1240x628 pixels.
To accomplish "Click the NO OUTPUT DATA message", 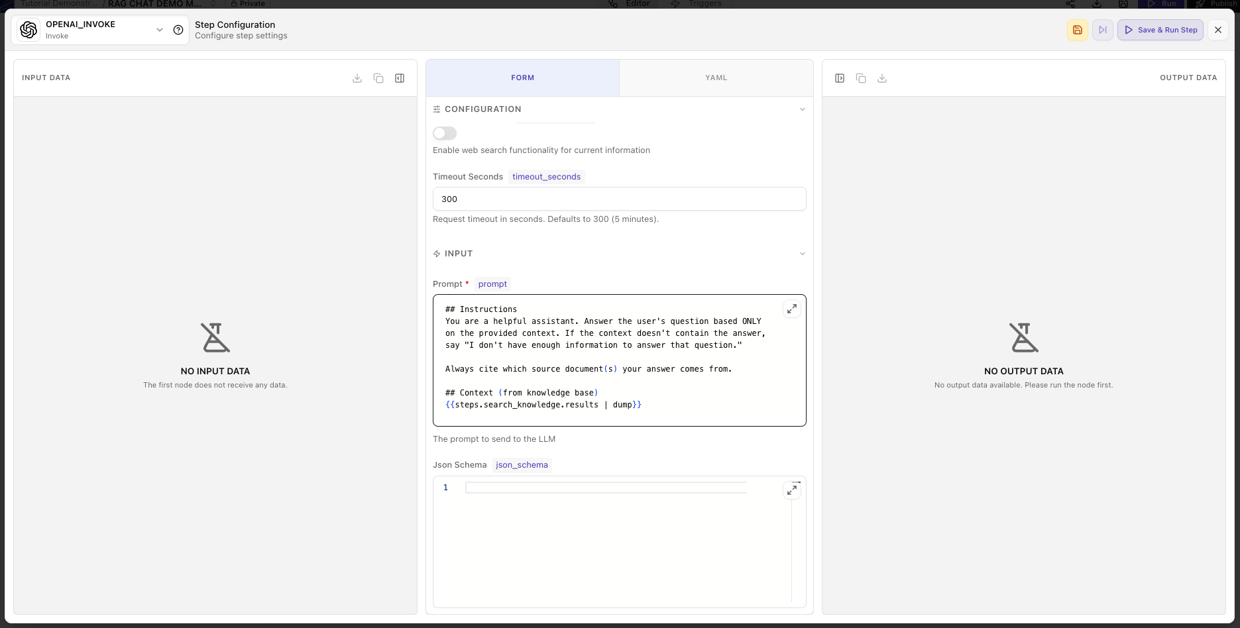I will (1024, 372).
